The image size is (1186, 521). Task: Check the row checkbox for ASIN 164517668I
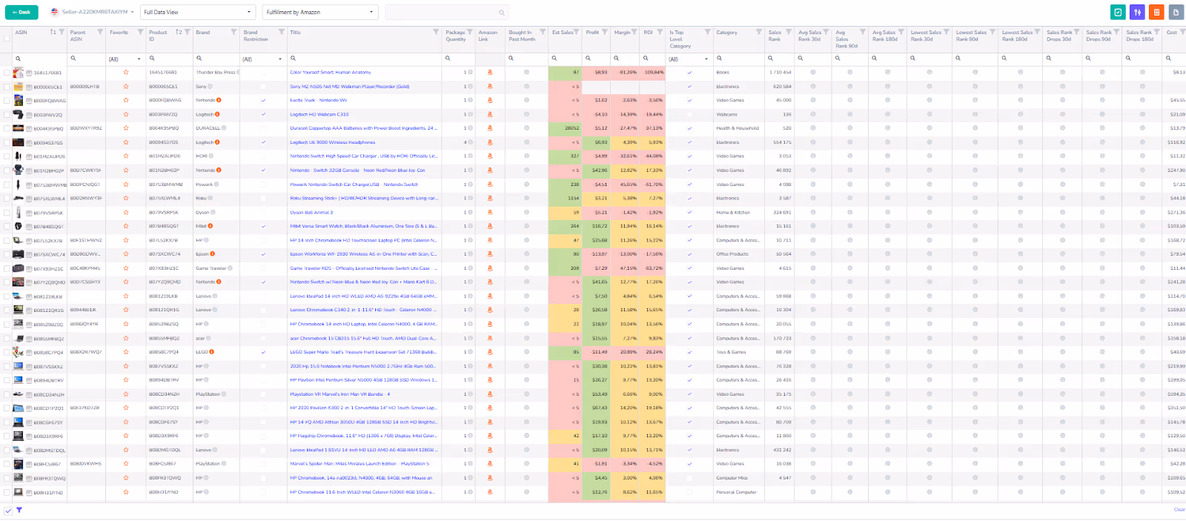(x=7, y=73)
